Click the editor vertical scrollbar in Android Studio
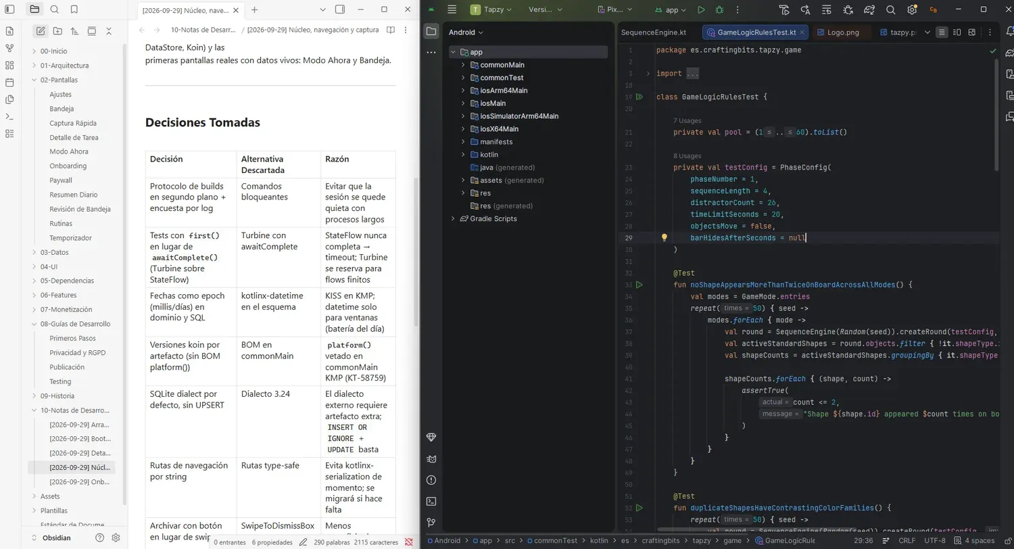Image resolution: width=1014 pixels, height=549 pixels. tap(997, 115)
